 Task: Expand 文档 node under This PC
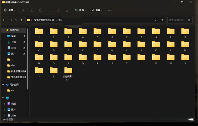click(x=4, y=115)
